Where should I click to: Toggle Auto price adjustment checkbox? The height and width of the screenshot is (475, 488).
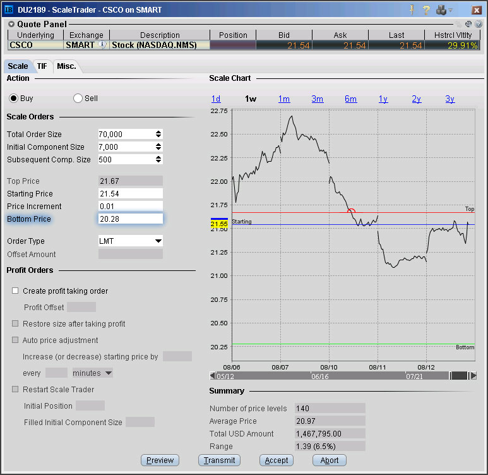point(15,340)
